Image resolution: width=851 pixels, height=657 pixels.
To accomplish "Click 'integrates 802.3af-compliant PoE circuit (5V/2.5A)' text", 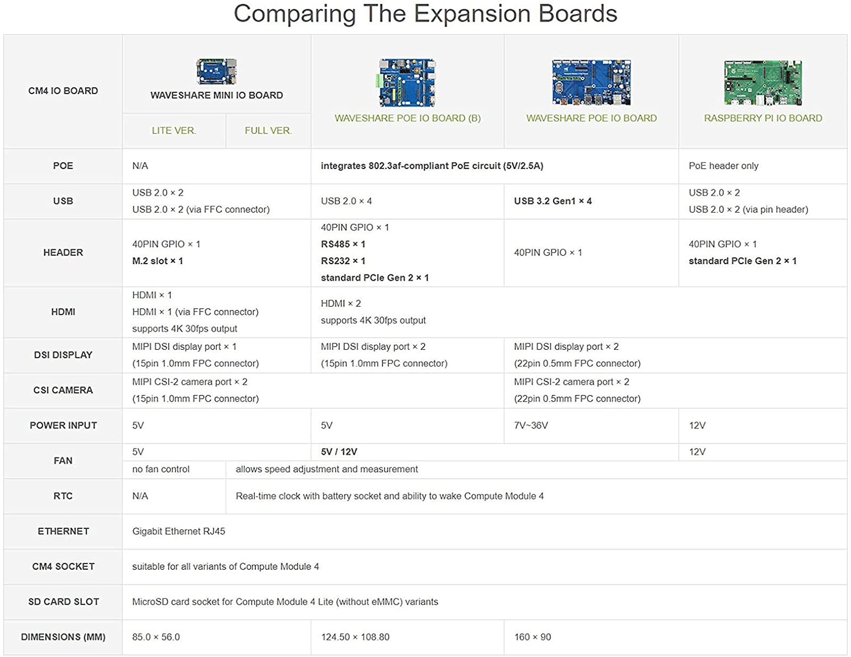I will click(432, 166).
